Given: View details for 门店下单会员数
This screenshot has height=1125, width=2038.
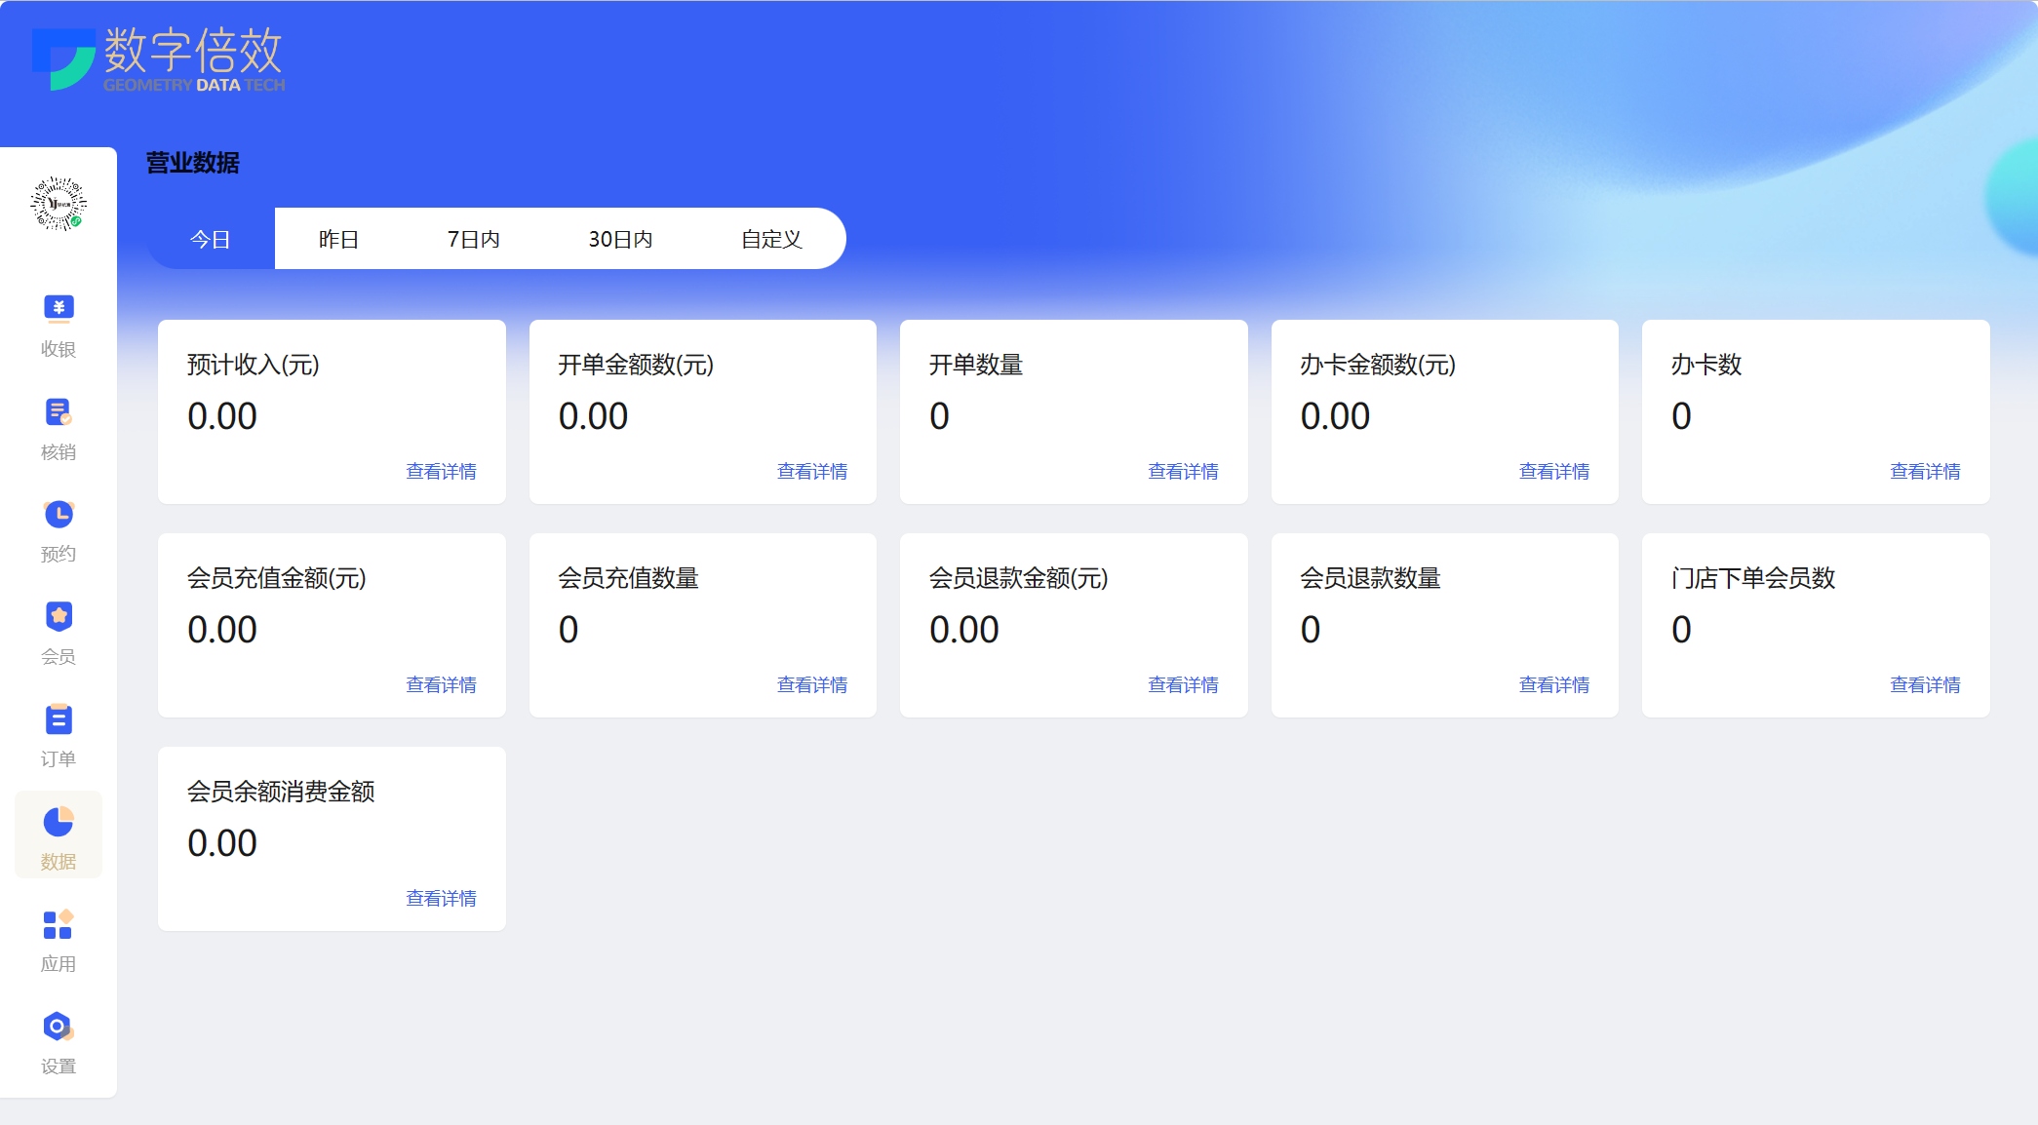Looking at the screenshot, I should point(1925,685).
